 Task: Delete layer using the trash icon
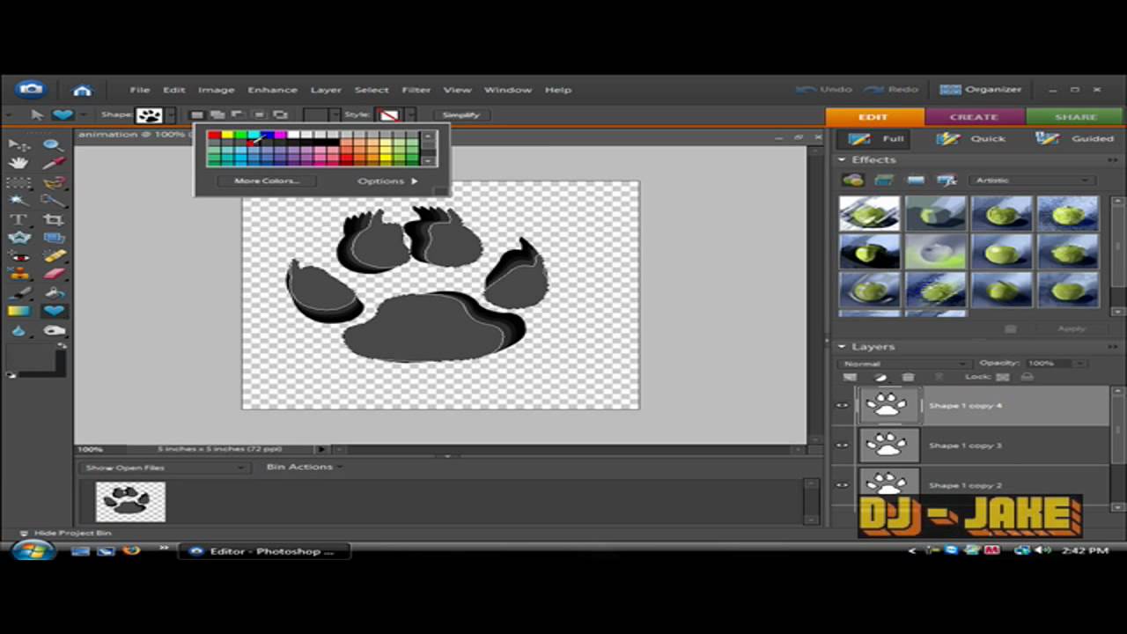908,377
